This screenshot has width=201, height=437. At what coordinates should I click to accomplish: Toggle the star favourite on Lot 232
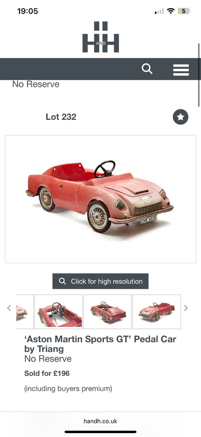pyautogui.click(x=181, y=117)
